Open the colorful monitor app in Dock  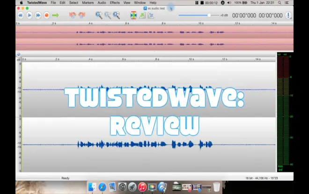(152, 187)
